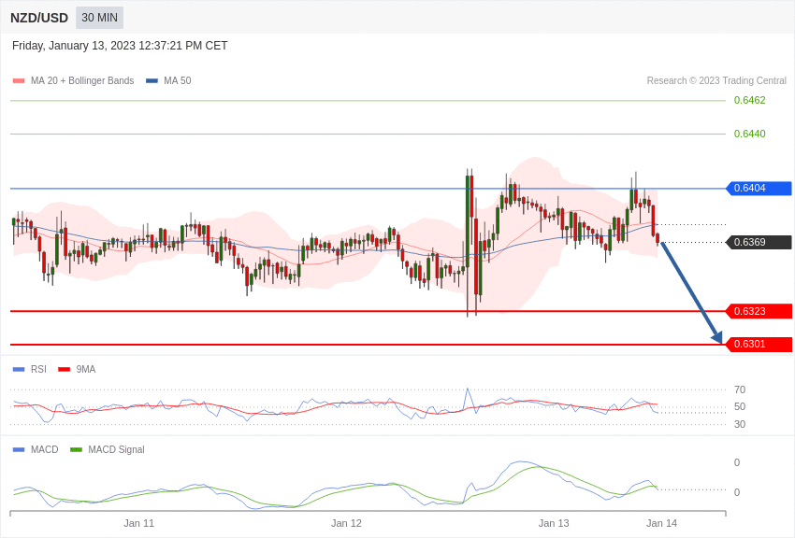Viewport: 795px width, 538px height.
Task: Click the 0.6462 resistance level label
Action: coord(750,100)
